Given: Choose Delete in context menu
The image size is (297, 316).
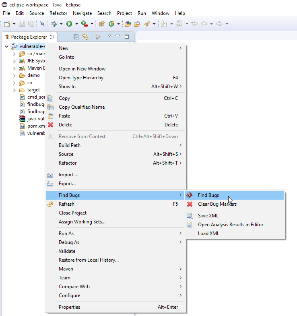Looking at the screenshot, I should coord(115,125).
